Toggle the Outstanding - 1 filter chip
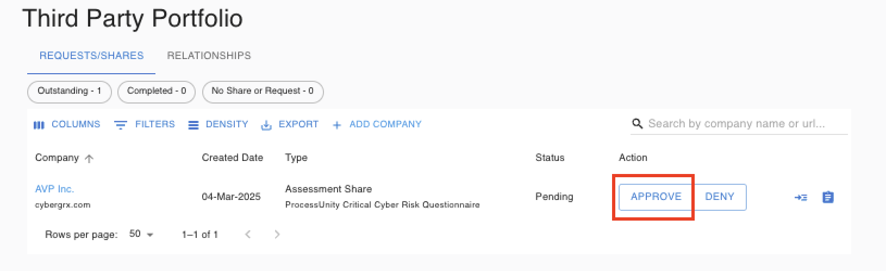The width and height of the screenshot is (886, 271). [70, 92]
